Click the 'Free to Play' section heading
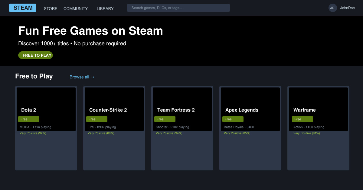This screenshot has width=363, height=190. point(34,76)
